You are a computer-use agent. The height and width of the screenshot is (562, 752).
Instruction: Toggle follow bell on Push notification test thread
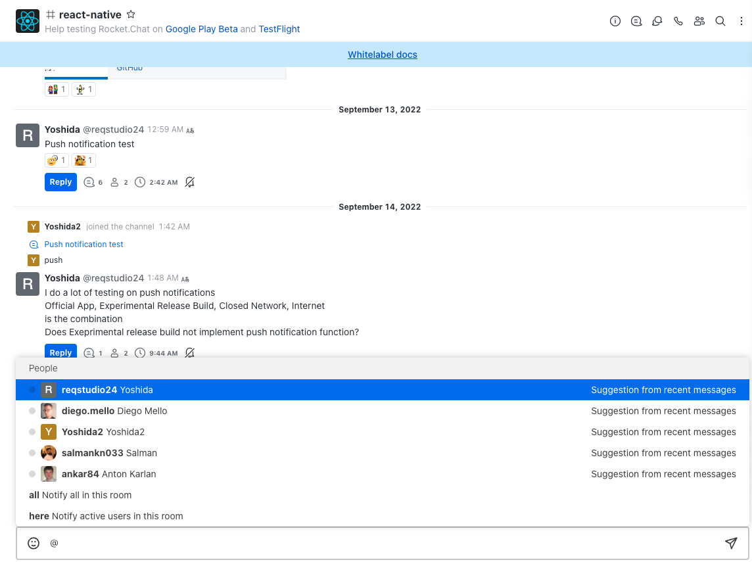tap(190, 182)
